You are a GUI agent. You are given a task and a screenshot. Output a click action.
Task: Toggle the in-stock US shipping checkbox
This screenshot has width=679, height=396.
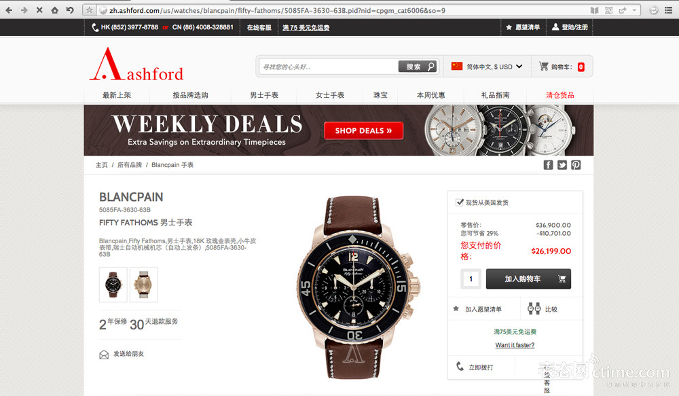460,202
